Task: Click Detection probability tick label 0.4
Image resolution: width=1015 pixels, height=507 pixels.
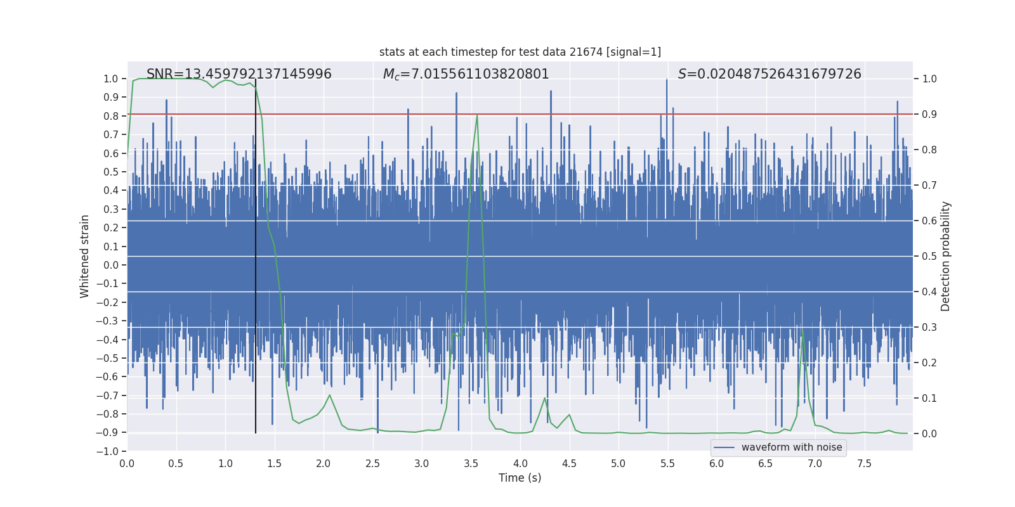Action: [x=929, y=292]
